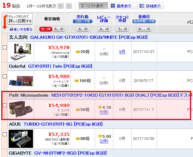Image resolution: width=193 pixels, height=157 pixels.
Task: Open the (2件) reviews link
Action: pyautogui.click(x=104, y=141)
